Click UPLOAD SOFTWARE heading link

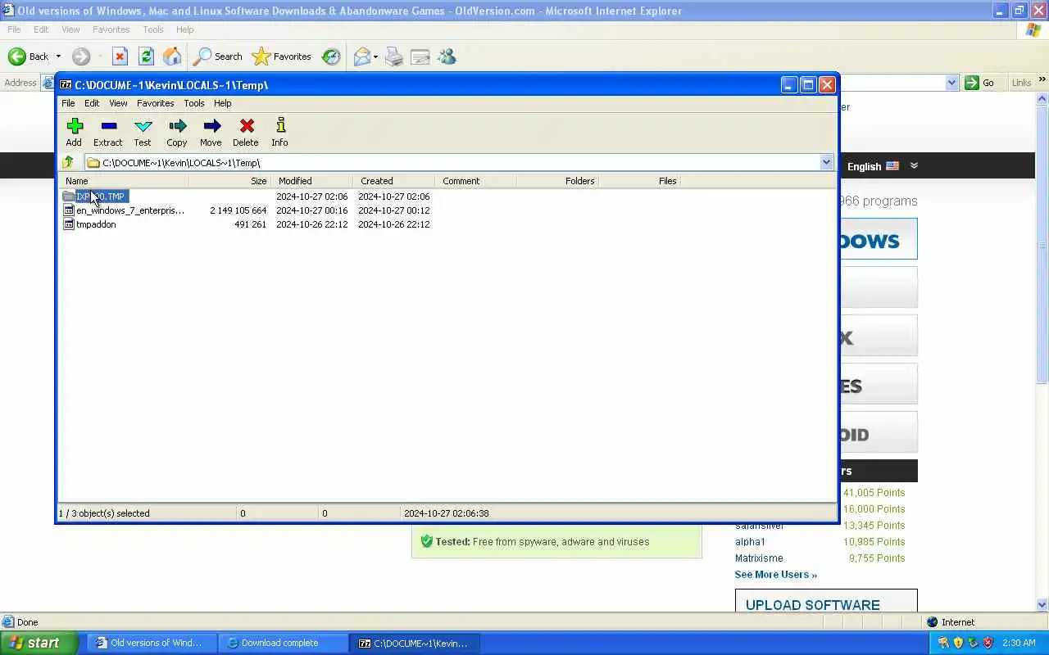click(x=813, y=605)
